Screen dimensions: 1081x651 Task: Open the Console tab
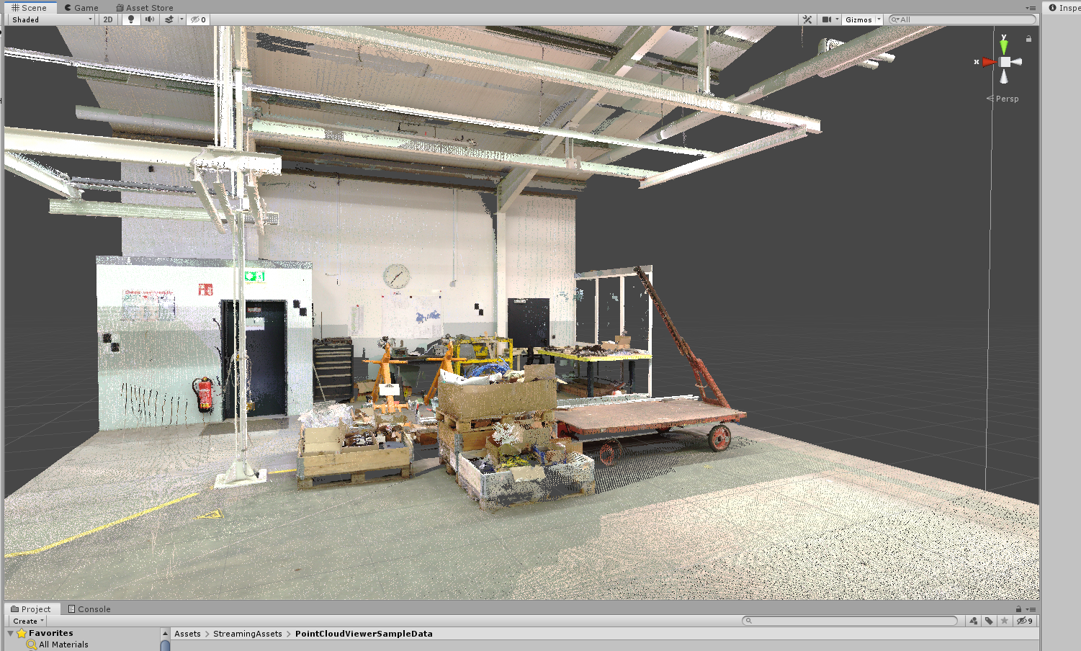click(x=89, y=609)
